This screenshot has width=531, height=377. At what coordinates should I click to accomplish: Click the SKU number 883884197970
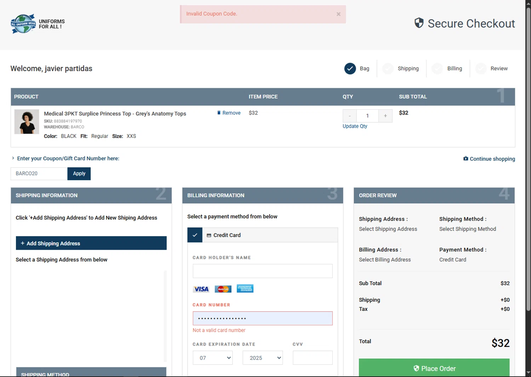coord(68,121)
